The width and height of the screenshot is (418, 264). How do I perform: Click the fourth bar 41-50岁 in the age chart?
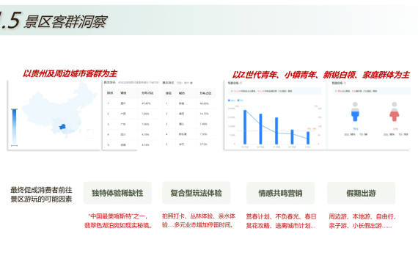(x=292, y=137)
